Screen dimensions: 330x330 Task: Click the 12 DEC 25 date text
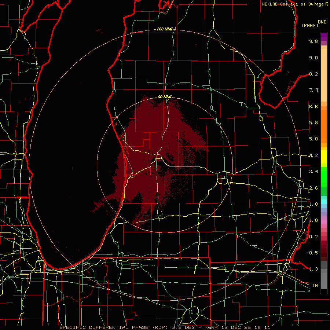coord(236,327)
